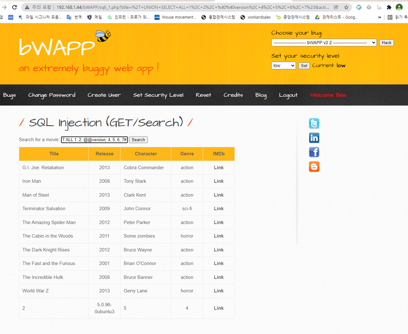Expand the Choose your bug dropdown
Screen dimensions: 408x334
324,43
